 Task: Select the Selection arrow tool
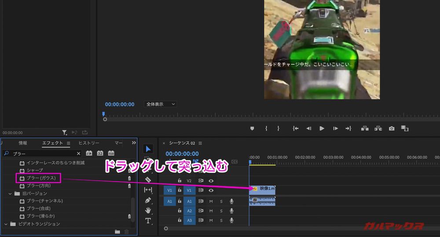[x=148, y=149]
